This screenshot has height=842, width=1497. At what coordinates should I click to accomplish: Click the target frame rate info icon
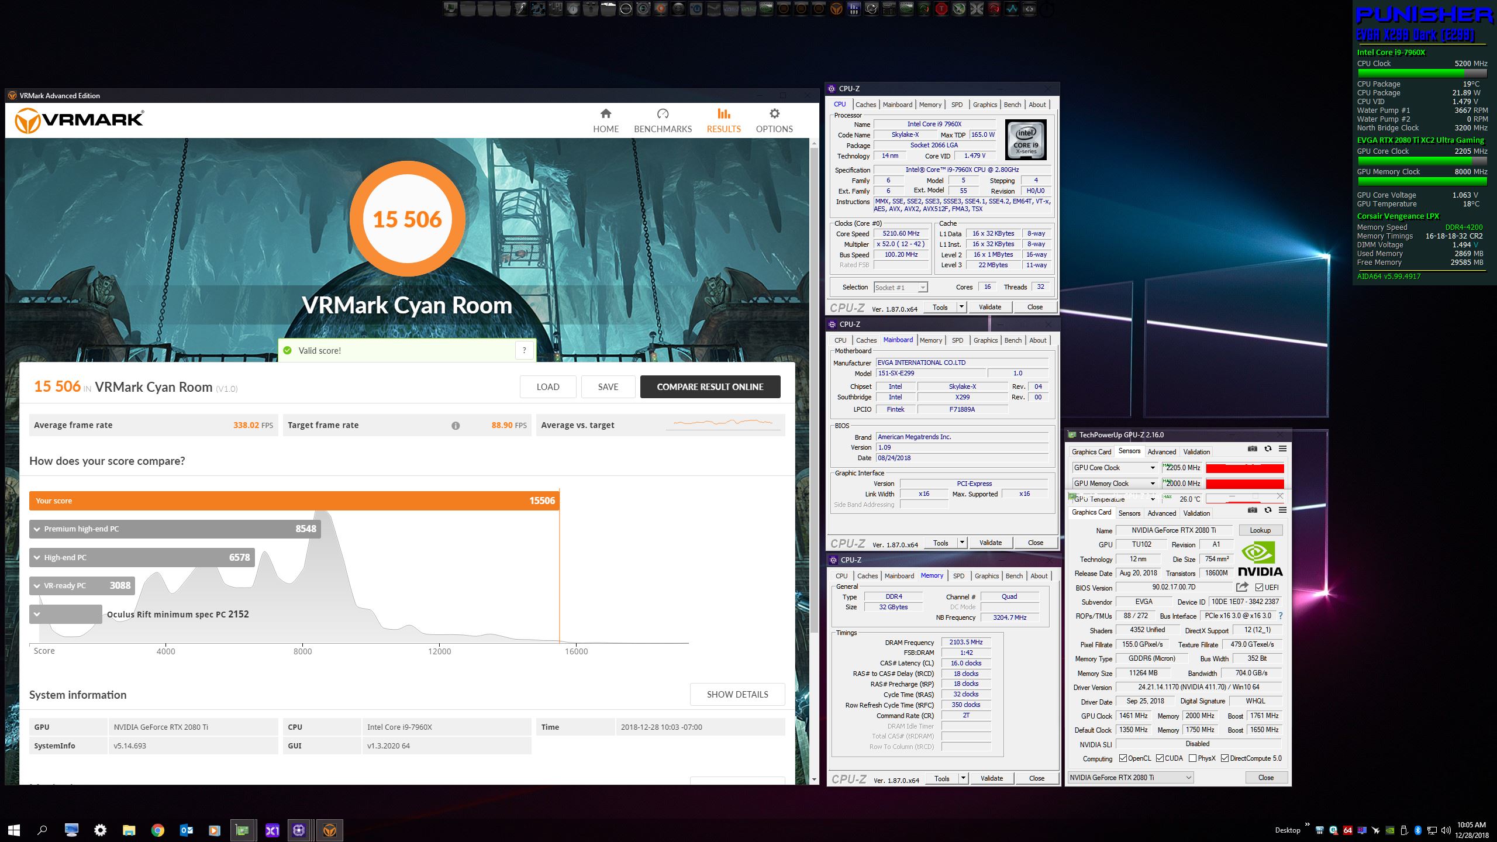[x=456, y=426]
